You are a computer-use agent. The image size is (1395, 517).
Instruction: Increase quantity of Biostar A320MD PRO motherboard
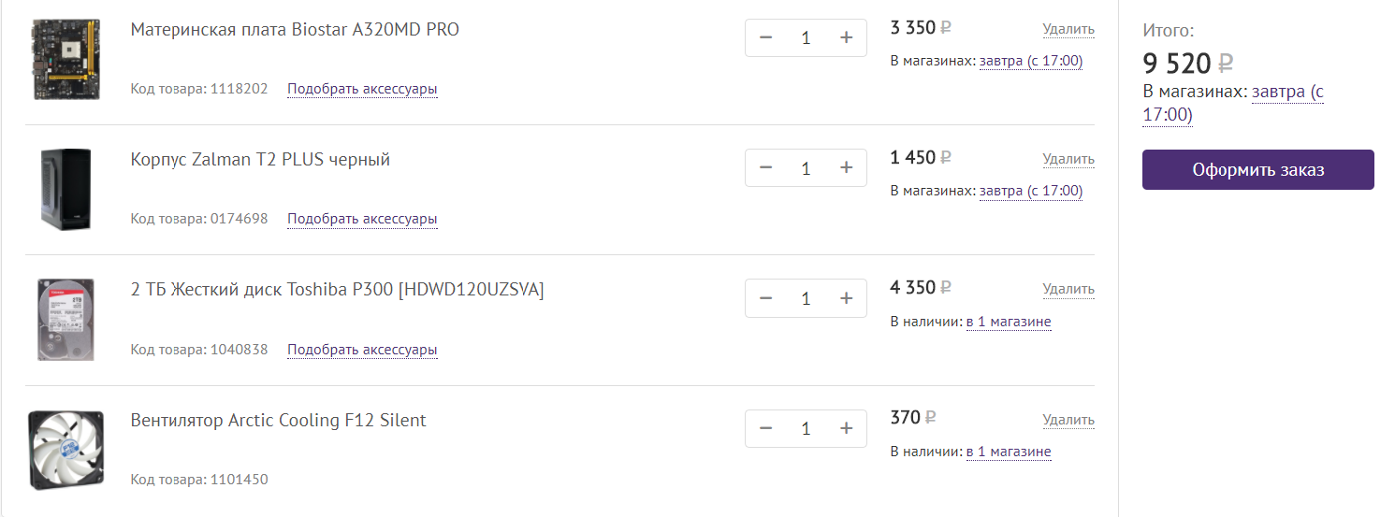coord(847,37)
